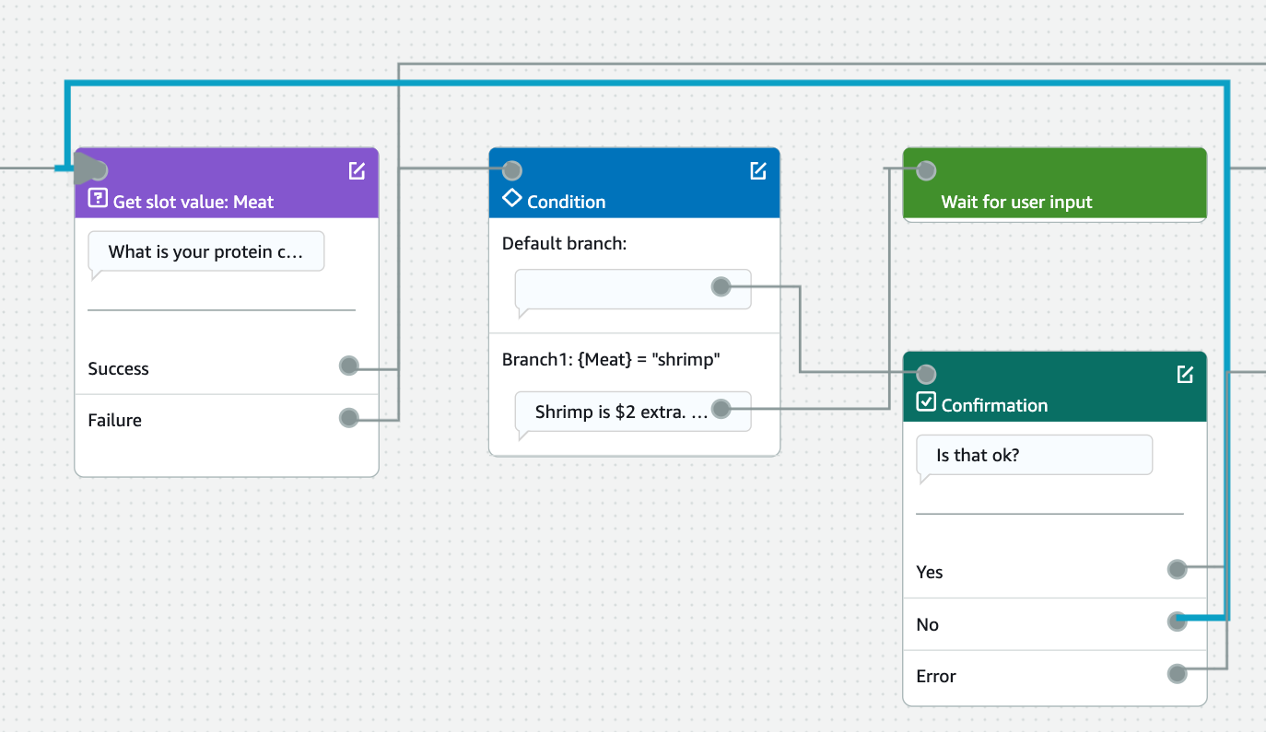Click the Error output connector

(1177, 673)
